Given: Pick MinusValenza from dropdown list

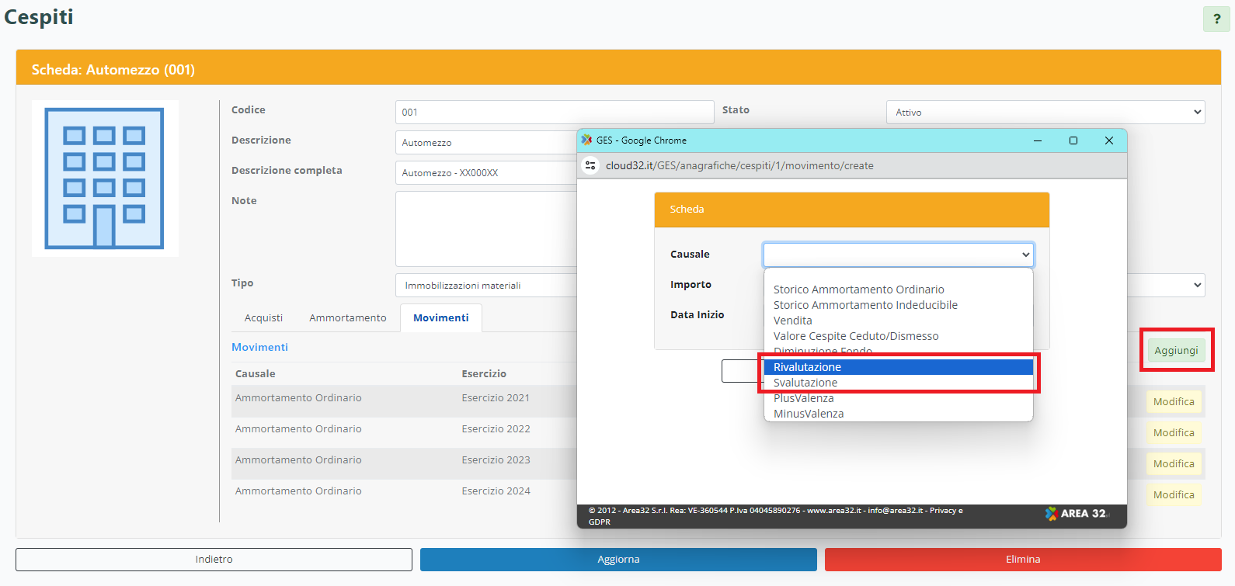Looking at the screenshot, I should click(x=809, y=414).
